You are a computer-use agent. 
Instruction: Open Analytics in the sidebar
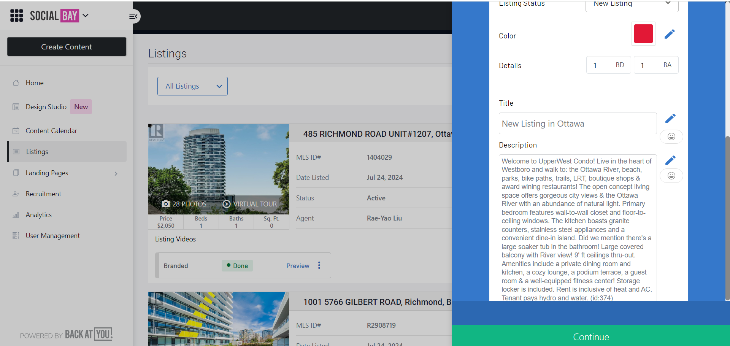[x=39, y=215]
